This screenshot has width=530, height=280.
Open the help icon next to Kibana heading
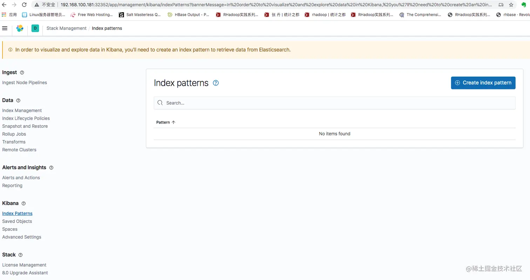coord(23,203)
